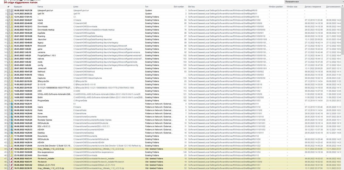Select the path C:\Users\HOME\AppData\Roaming\.minecraft
This screenshot has height=170, width=344.
(x=93, y=68)
